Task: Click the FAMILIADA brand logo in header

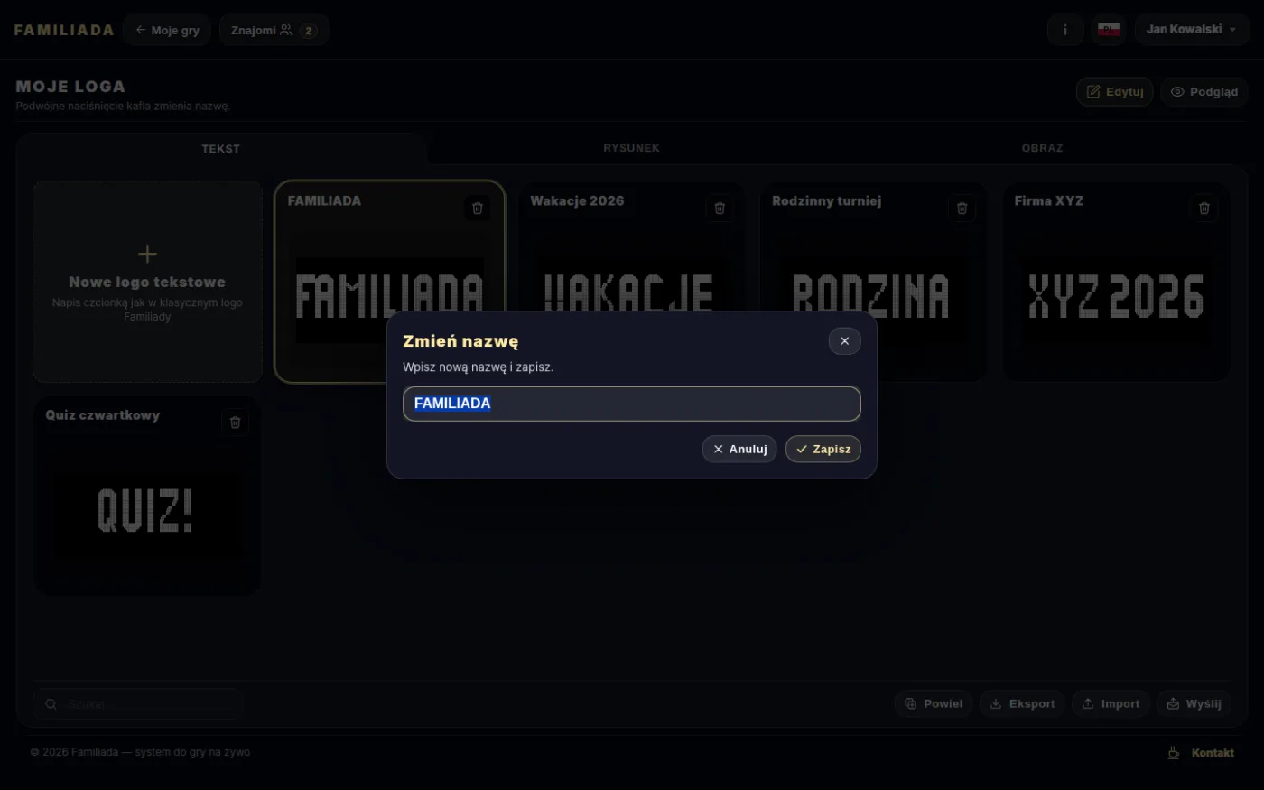Action: tap(64, 30)
